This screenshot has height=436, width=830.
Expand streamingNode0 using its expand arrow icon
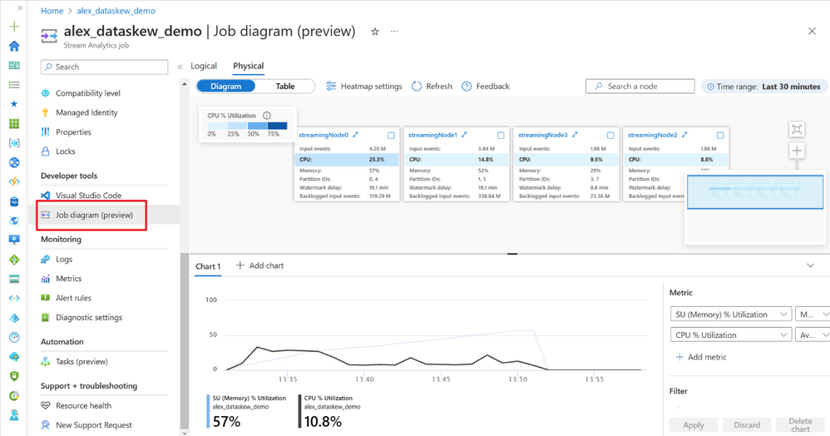point(356,135)
